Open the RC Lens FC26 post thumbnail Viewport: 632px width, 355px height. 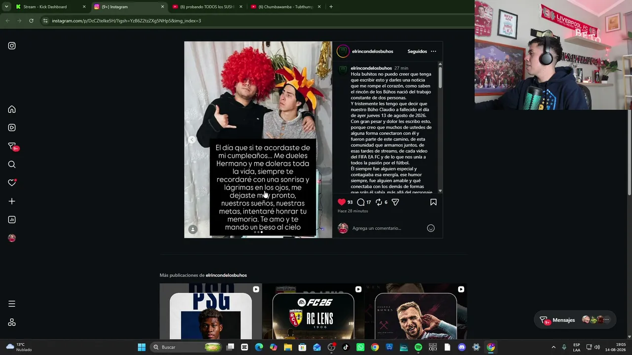coord(313,312)
